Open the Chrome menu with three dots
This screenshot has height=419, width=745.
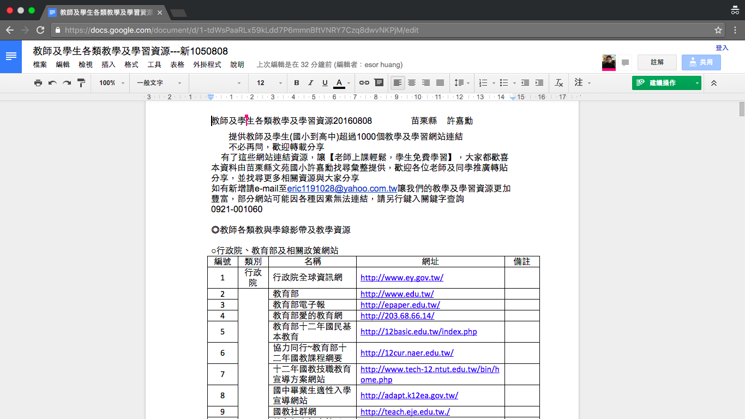[735, 30]
